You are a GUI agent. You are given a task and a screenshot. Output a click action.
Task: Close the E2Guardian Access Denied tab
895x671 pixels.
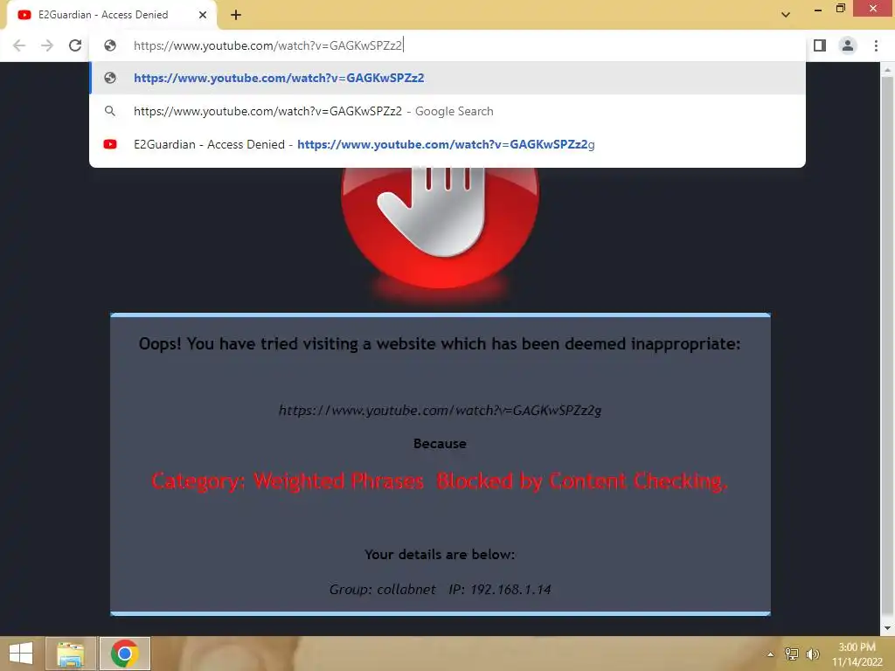(x=203, y=16)
